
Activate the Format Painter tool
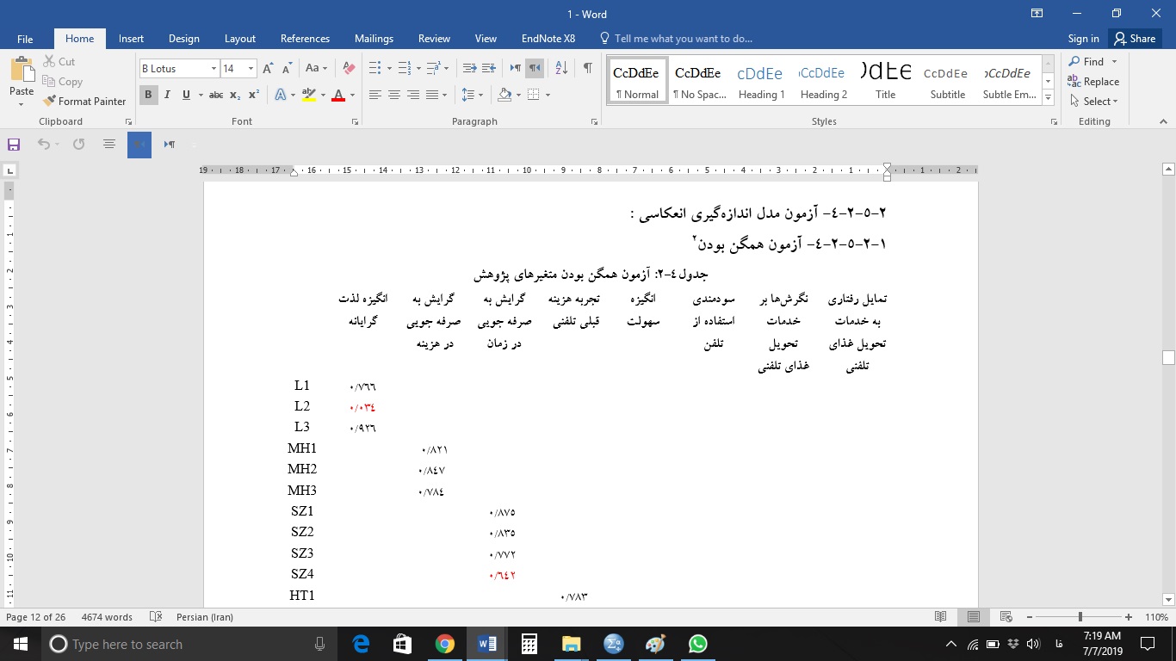tap(84, 101)
